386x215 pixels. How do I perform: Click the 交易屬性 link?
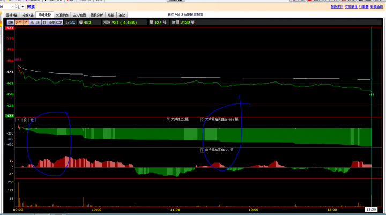[351, 7]
